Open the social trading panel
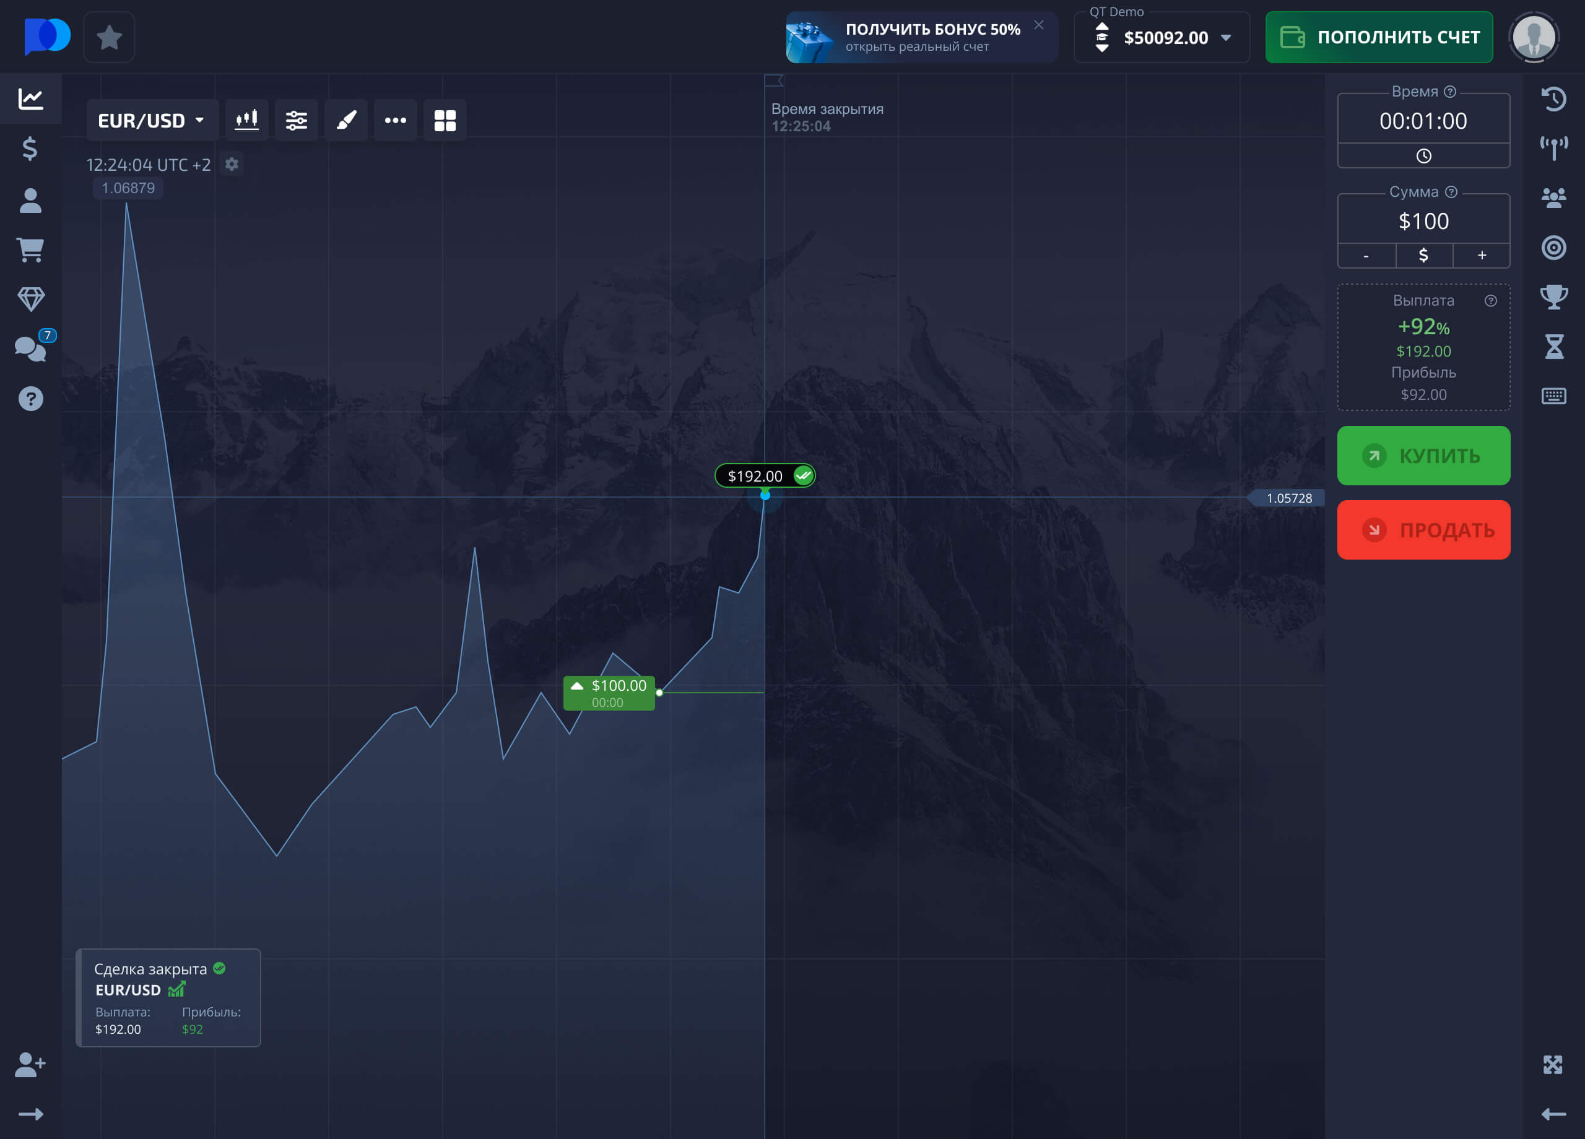This screenshot has width=1585, height=1139. point(1554,197)
